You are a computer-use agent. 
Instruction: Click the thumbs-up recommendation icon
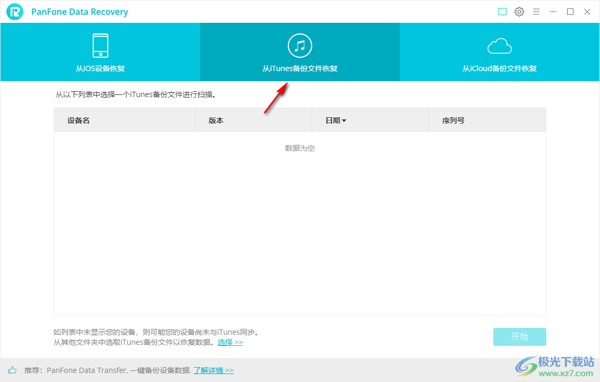pos(12,370)
